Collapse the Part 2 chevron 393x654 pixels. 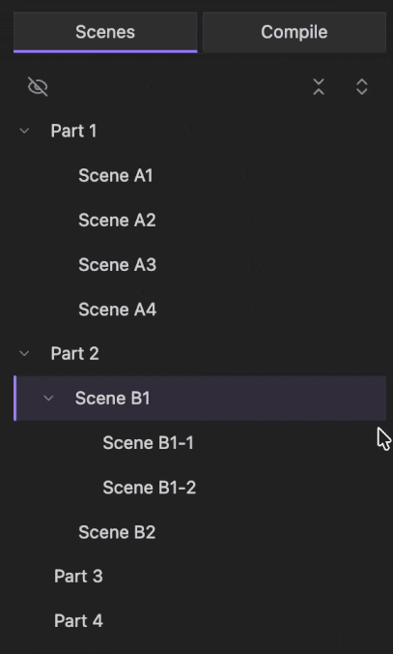click(24, 354)
